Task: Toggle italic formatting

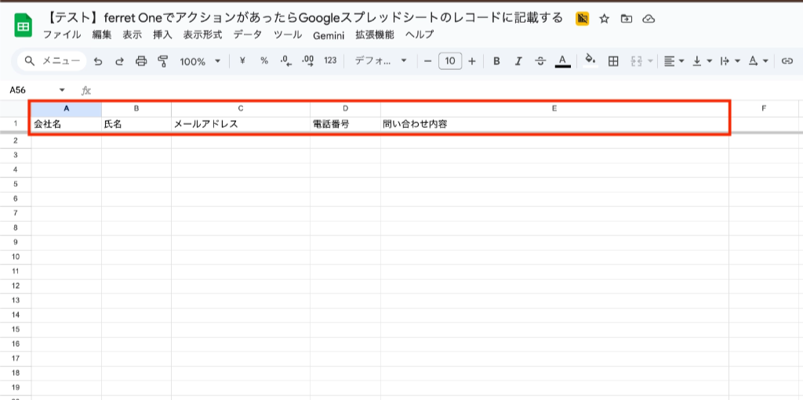Action: pyautogui.click(x=518, y=61)
